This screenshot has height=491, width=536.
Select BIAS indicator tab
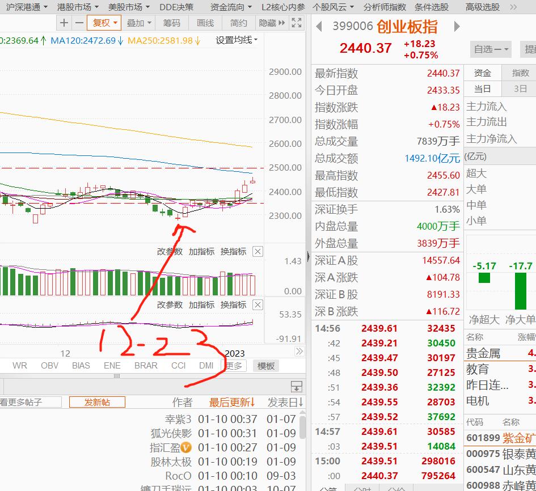coord(81,366)
